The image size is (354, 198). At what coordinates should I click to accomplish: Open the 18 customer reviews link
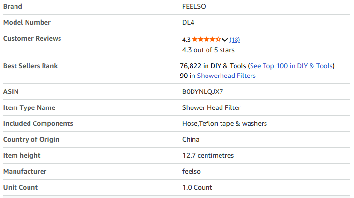pos(235,39)
